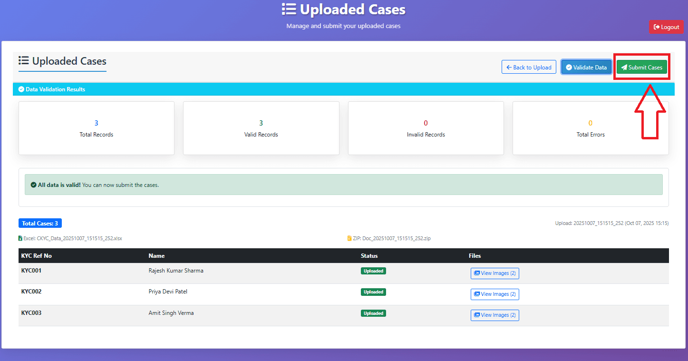Click the KYC002 reference number cell

coord(31,292)
